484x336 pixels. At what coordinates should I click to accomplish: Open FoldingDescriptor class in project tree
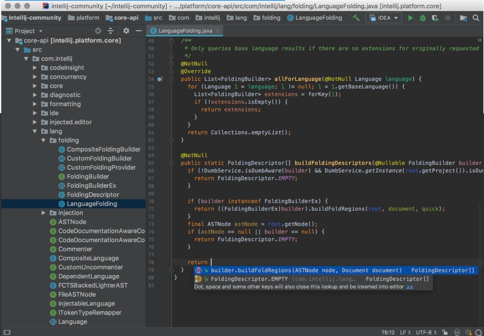click(x=93, y=195)
